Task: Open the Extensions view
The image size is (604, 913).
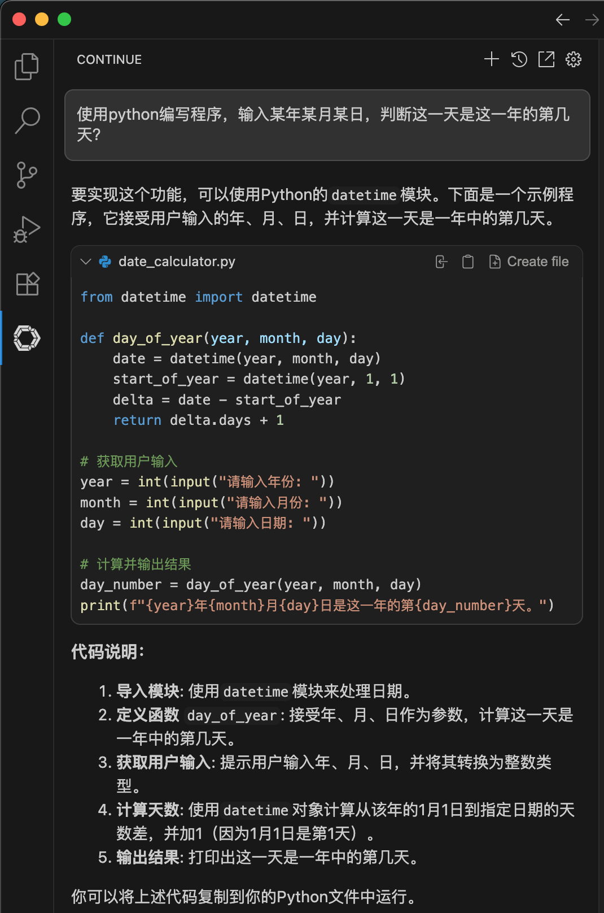Action: [x=27, y=284]
